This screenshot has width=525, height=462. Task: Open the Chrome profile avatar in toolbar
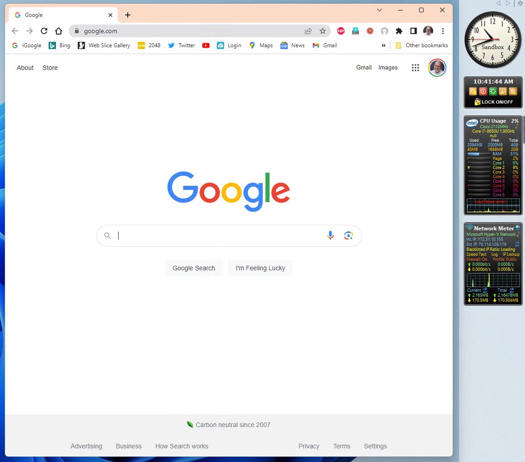[428, 31]
